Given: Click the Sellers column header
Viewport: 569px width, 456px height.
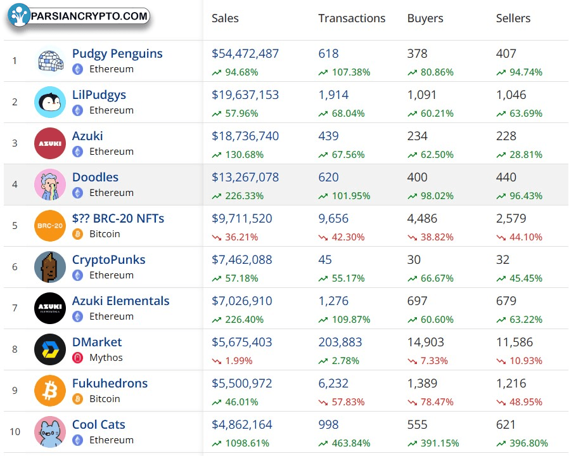Looking at the screenshot, I should click(513, 18).
